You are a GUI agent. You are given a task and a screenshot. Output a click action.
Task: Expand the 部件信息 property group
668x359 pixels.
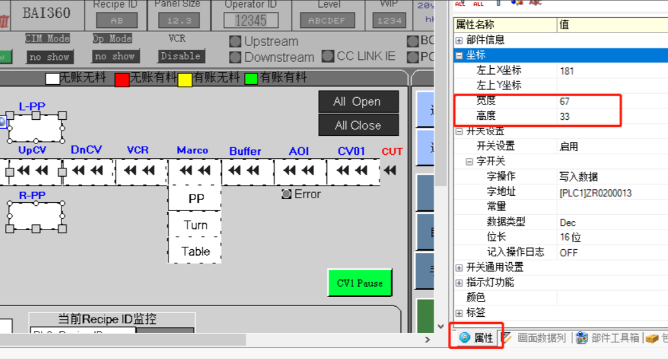click(x=459, y=41)
